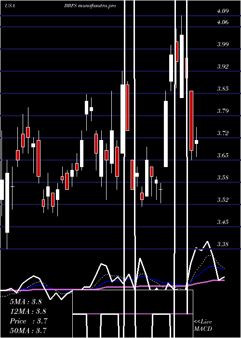Click the tallest white candlestick near 4.06
This screenshot has width=241, height=338.
point(182,66)
